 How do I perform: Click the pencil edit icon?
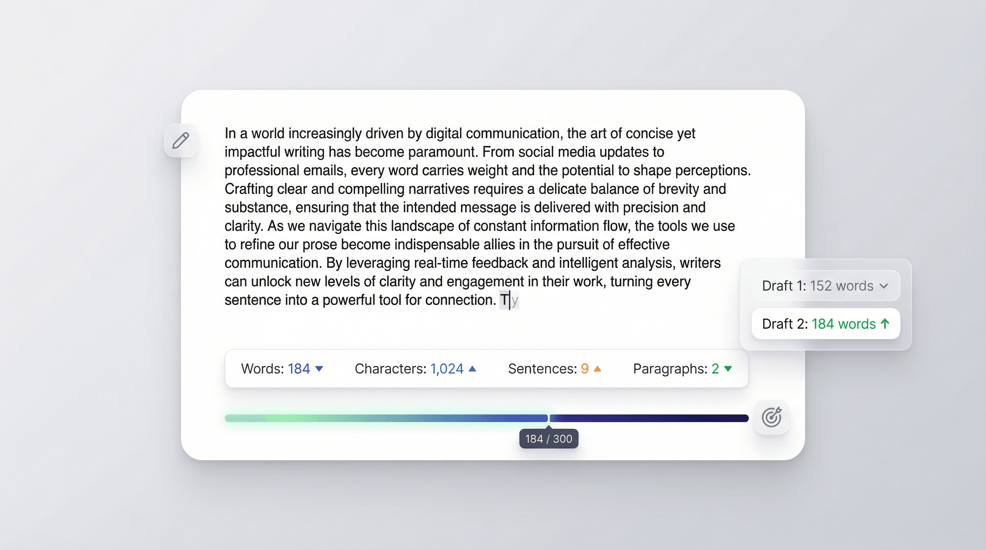[181, 140]
